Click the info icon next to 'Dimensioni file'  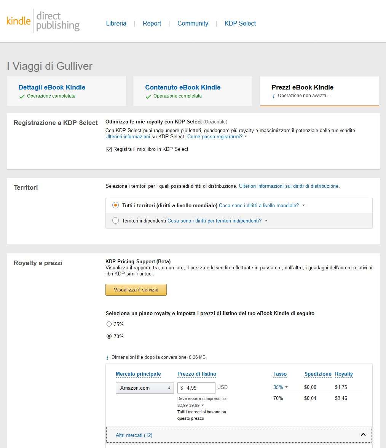(x=108, y=358)
